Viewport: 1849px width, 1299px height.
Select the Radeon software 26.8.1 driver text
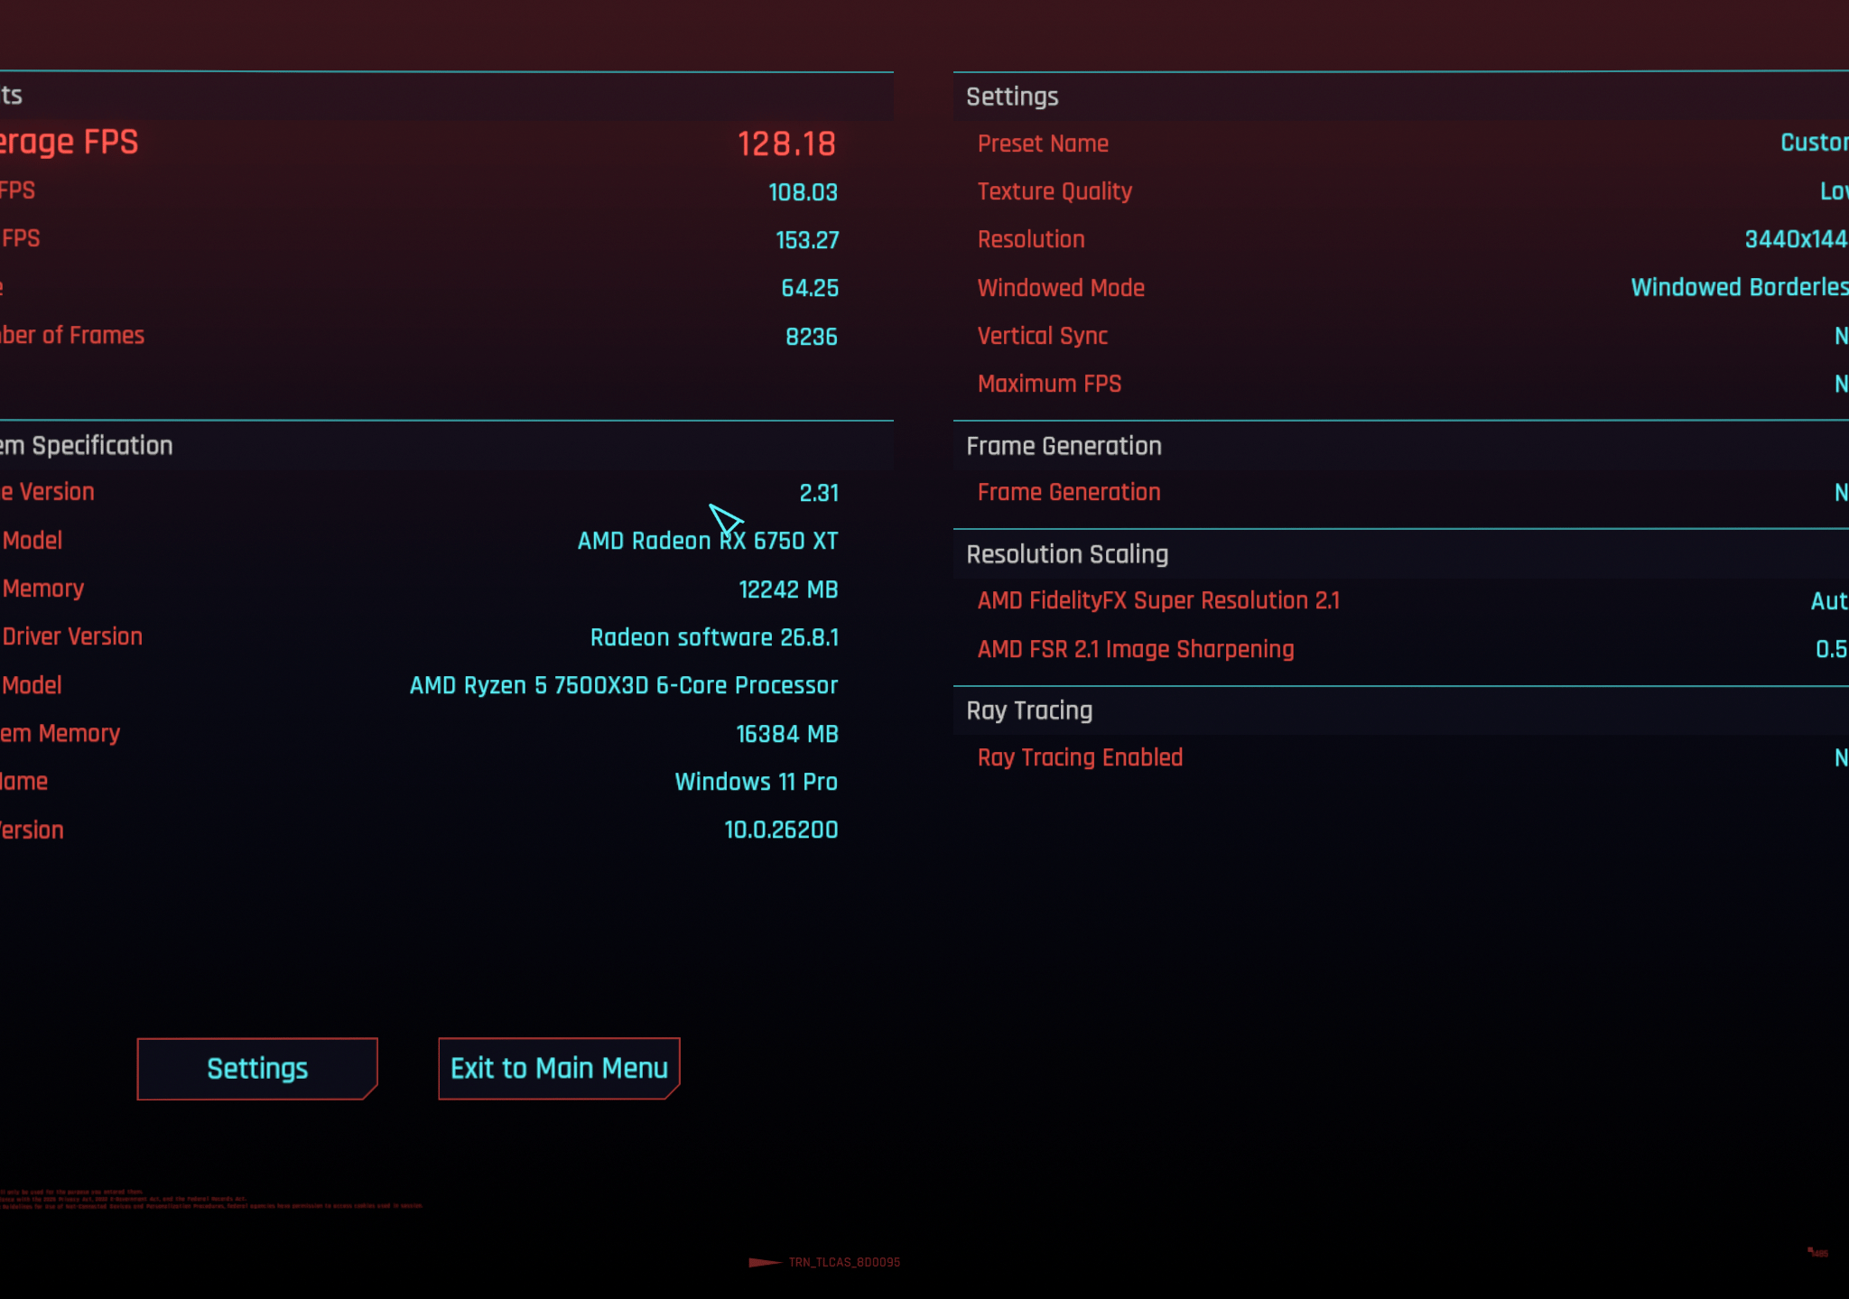(x=714, y=637)
